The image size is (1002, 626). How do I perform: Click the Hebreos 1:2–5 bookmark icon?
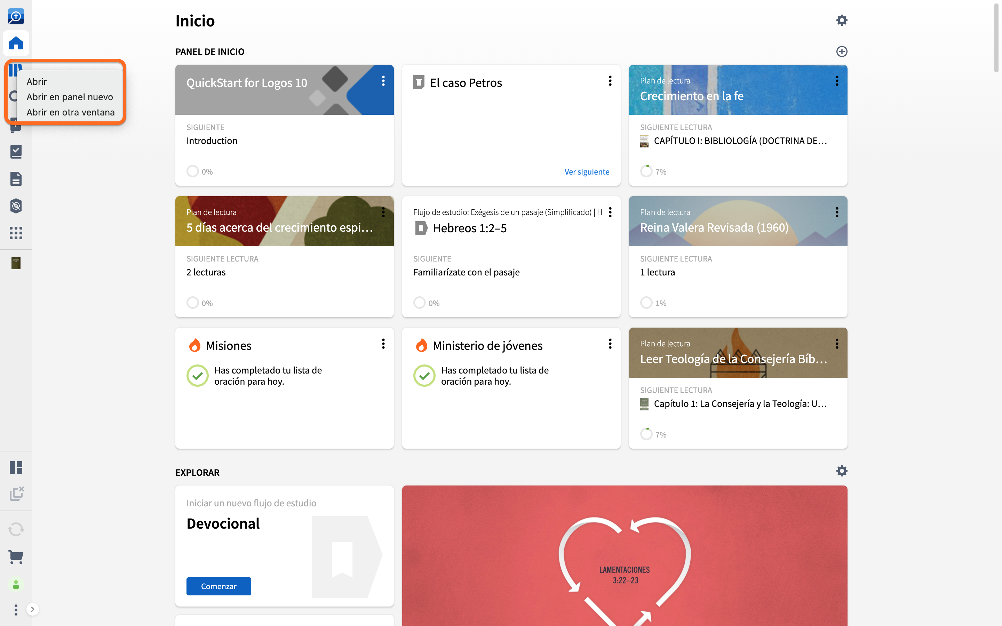(421, 228)
